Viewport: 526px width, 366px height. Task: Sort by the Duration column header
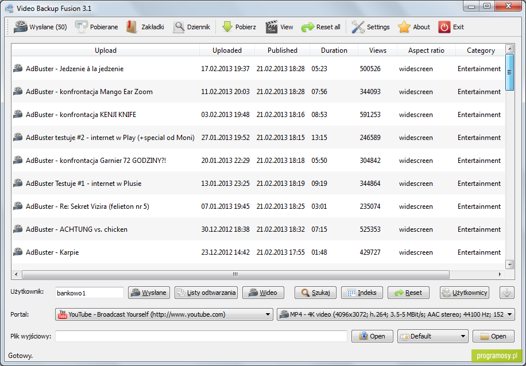334,50
